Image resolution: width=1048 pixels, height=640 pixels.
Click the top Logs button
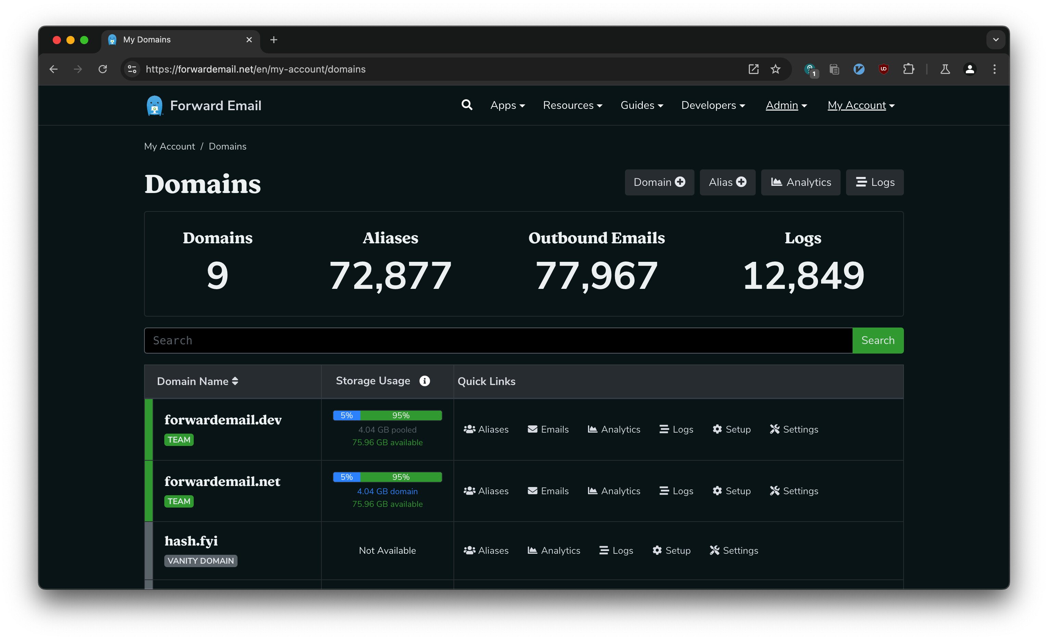coord(874,182)
